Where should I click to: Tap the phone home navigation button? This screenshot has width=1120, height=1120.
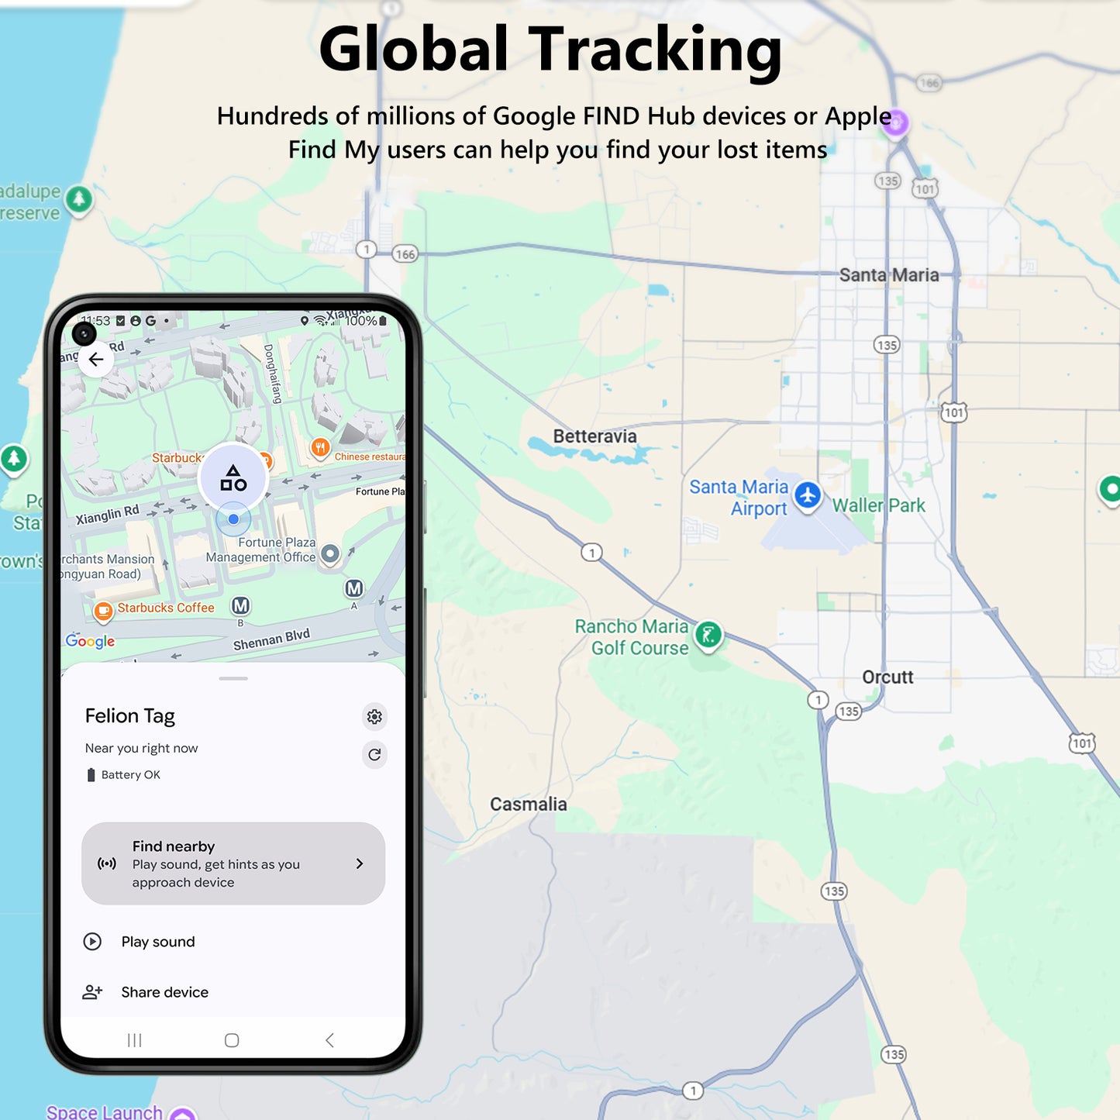pos(232,1040)
